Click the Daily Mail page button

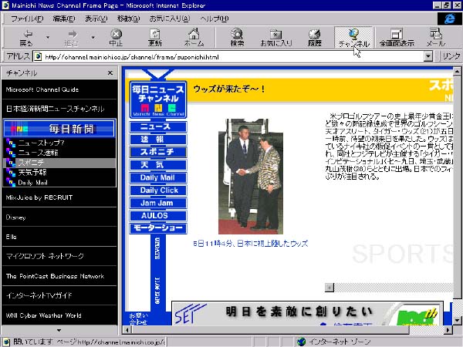158,177
